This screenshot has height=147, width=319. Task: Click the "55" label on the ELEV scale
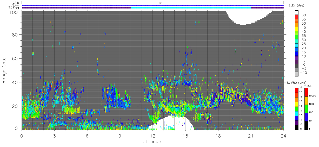(304, 19)
